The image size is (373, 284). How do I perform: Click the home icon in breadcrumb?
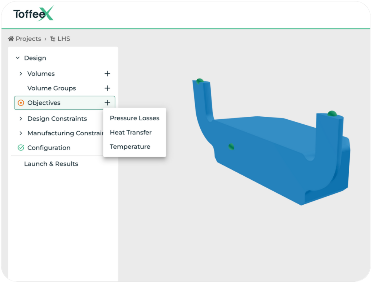coord(11,39)
